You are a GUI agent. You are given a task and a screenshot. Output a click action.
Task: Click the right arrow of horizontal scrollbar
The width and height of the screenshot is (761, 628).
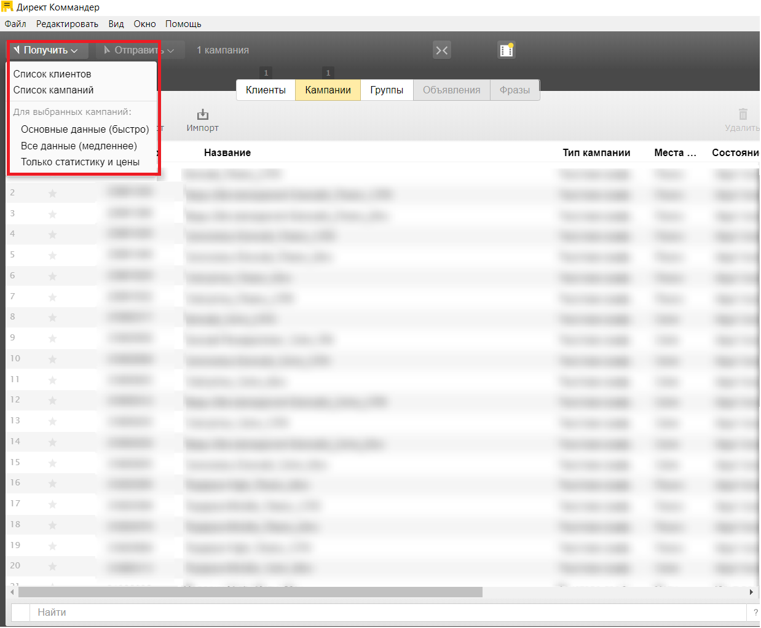(751, 592)
